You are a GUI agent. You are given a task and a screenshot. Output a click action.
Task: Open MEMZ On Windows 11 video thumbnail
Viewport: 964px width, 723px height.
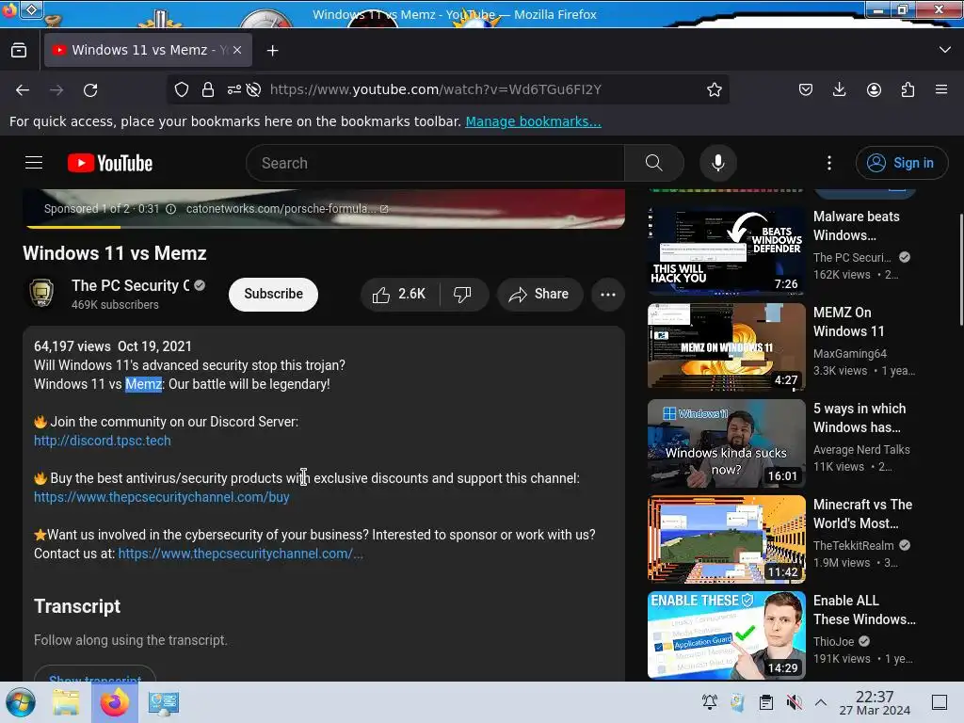click(x=726, y=346)
